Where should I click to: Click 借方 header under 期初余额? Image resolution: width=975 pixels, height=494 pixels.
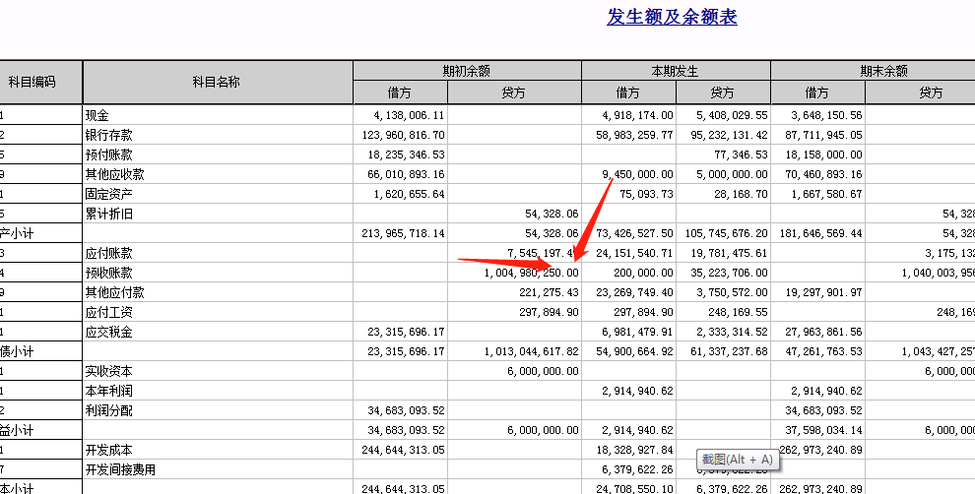[399, 93]
